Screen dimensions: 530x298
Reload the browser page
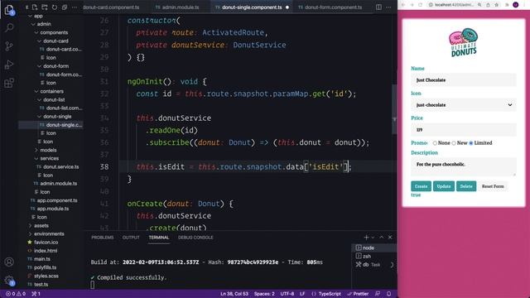tap(420, 5)
